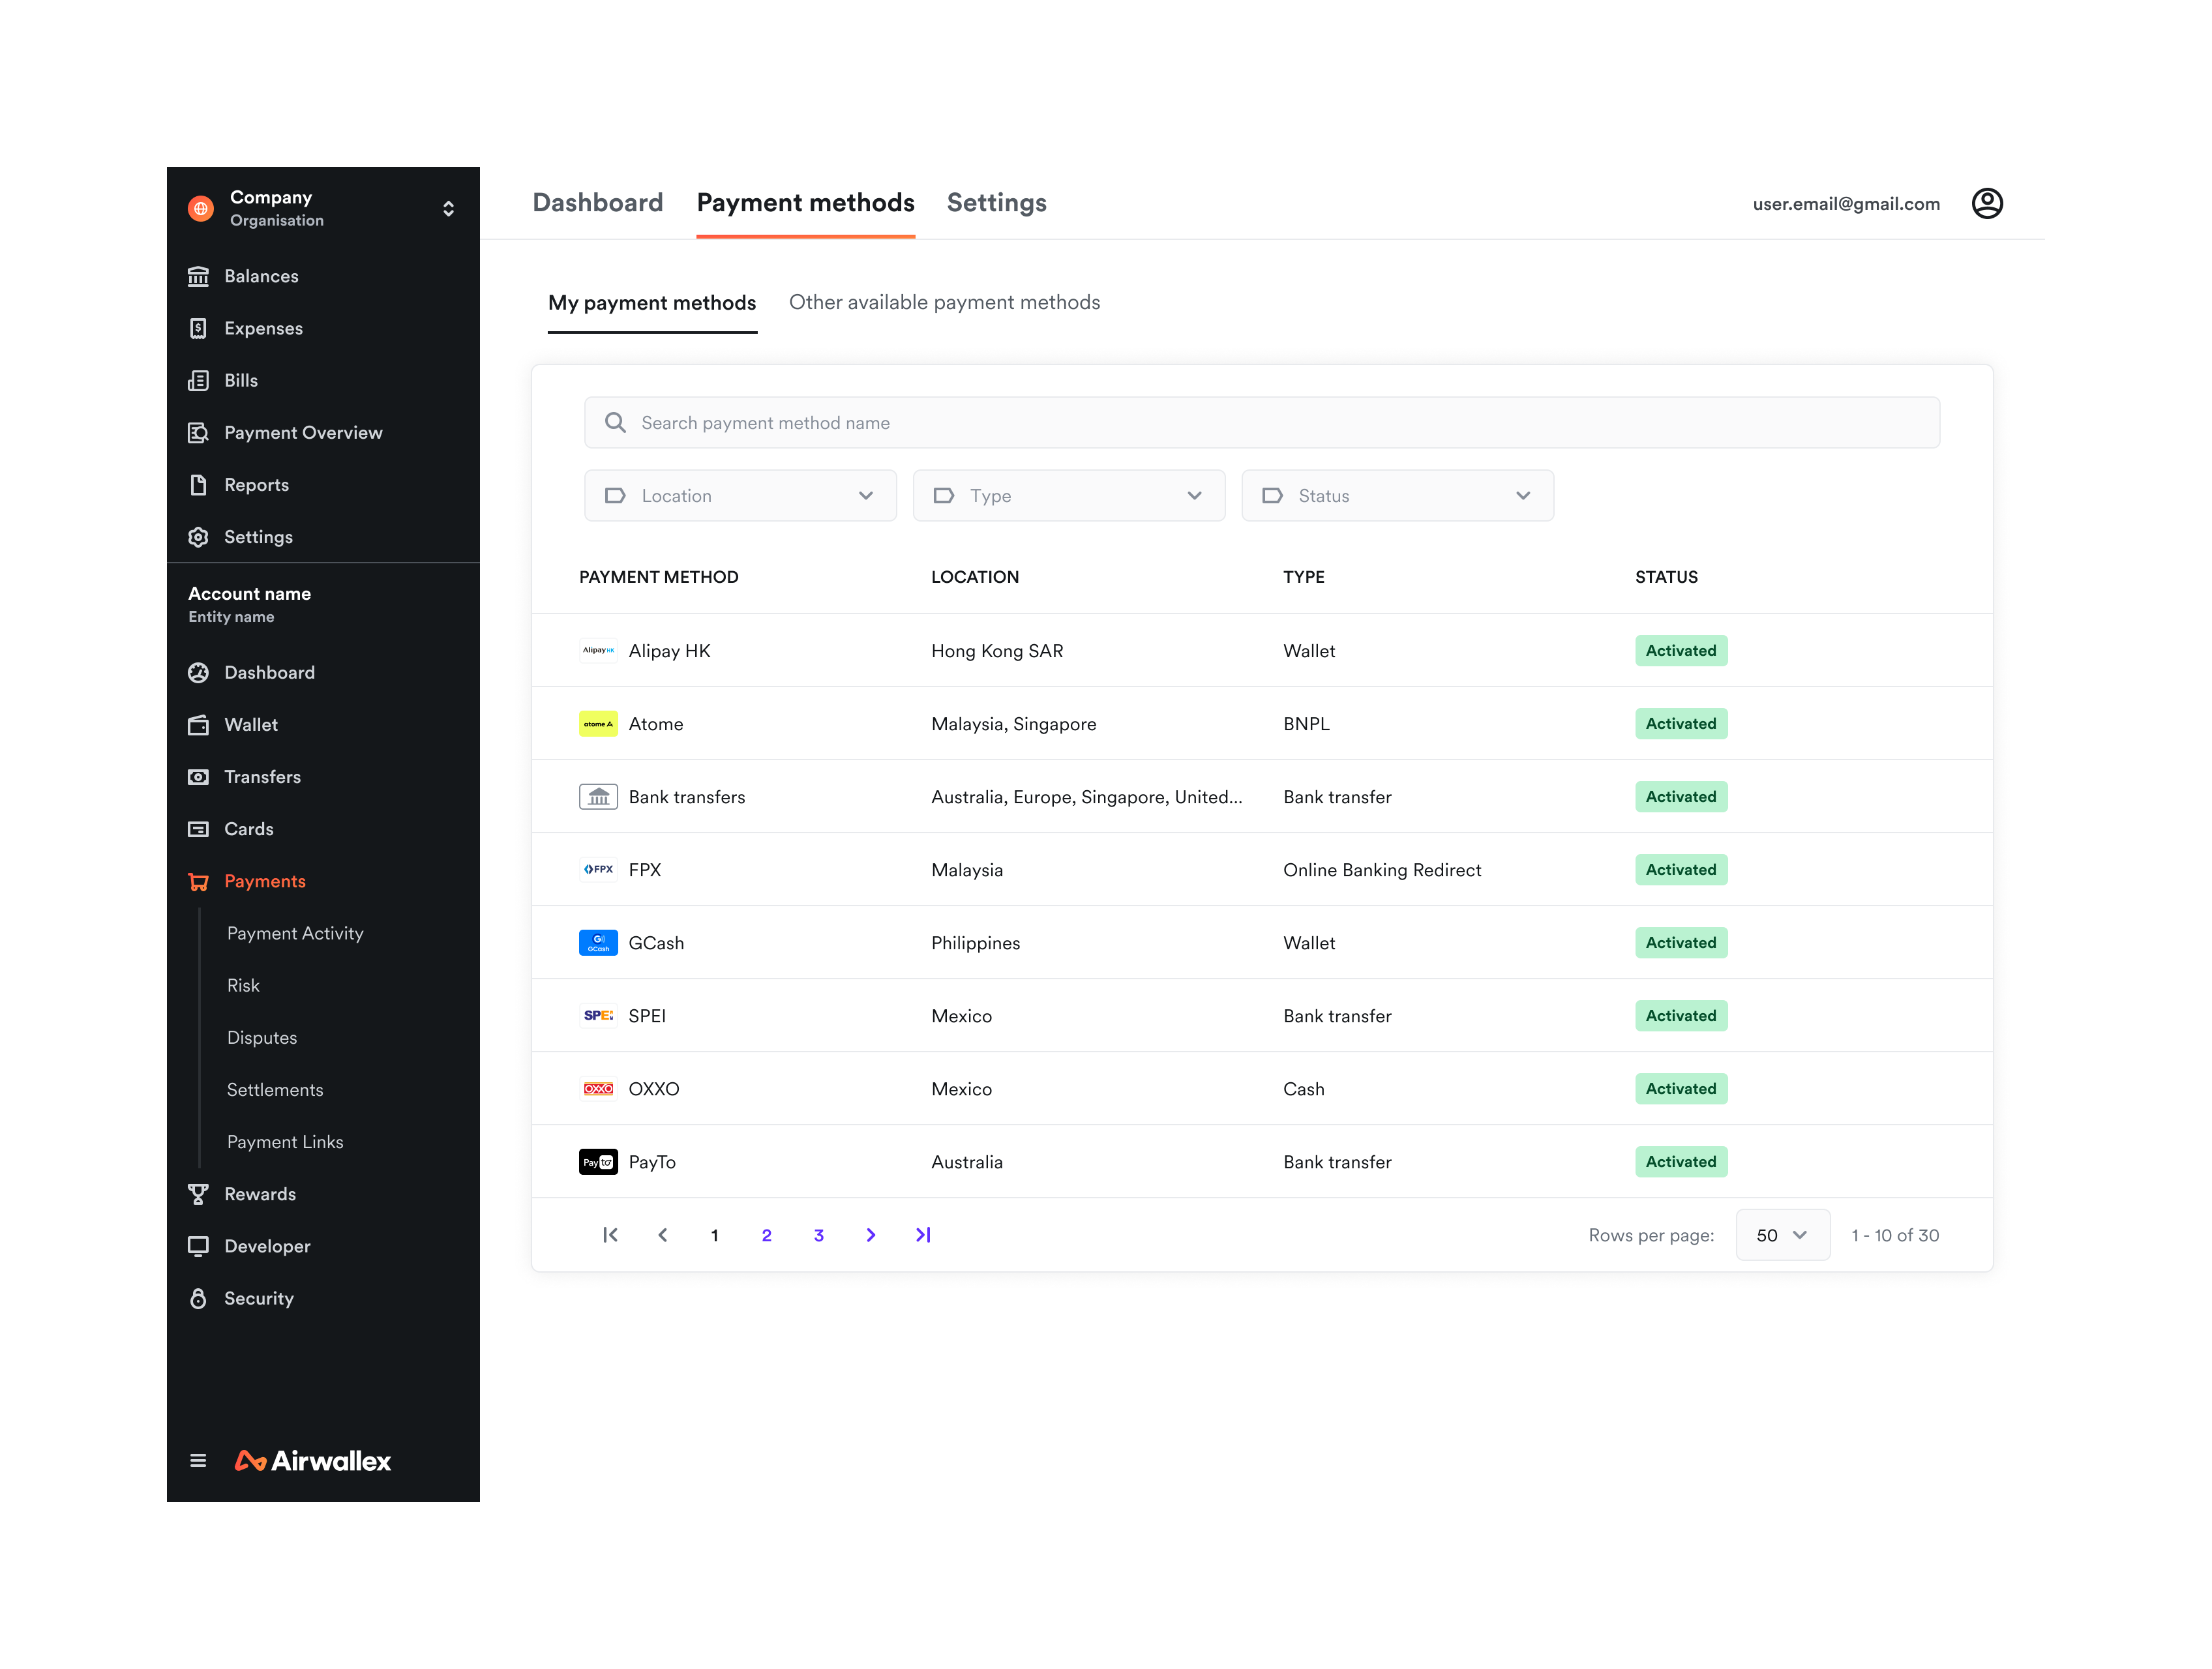Go to page 2 of results
The image size is (2212, 1669).
(x=766, y=1235)
